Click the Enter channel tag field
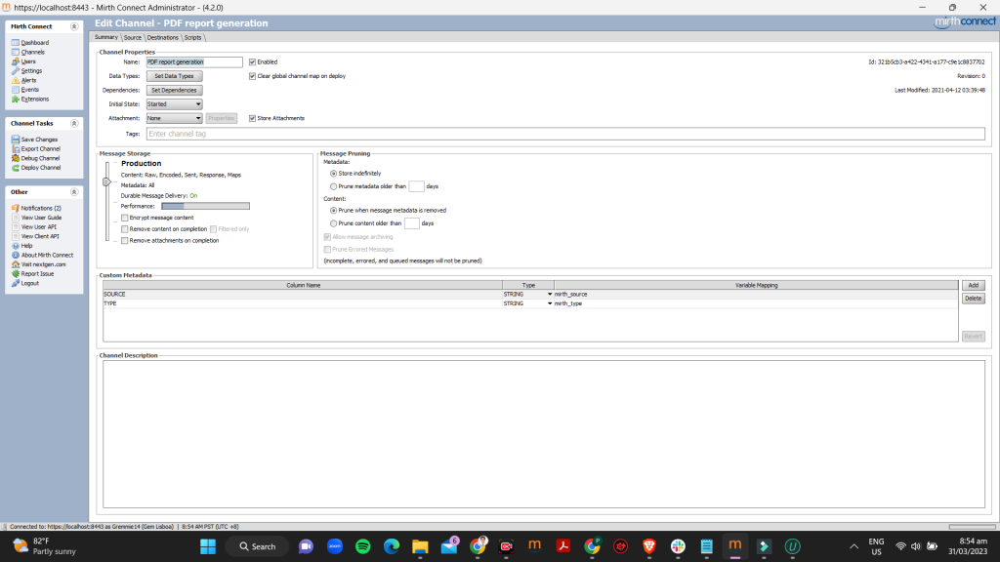The height and width of the screenshot is (562, 1000). pos(565,134)
